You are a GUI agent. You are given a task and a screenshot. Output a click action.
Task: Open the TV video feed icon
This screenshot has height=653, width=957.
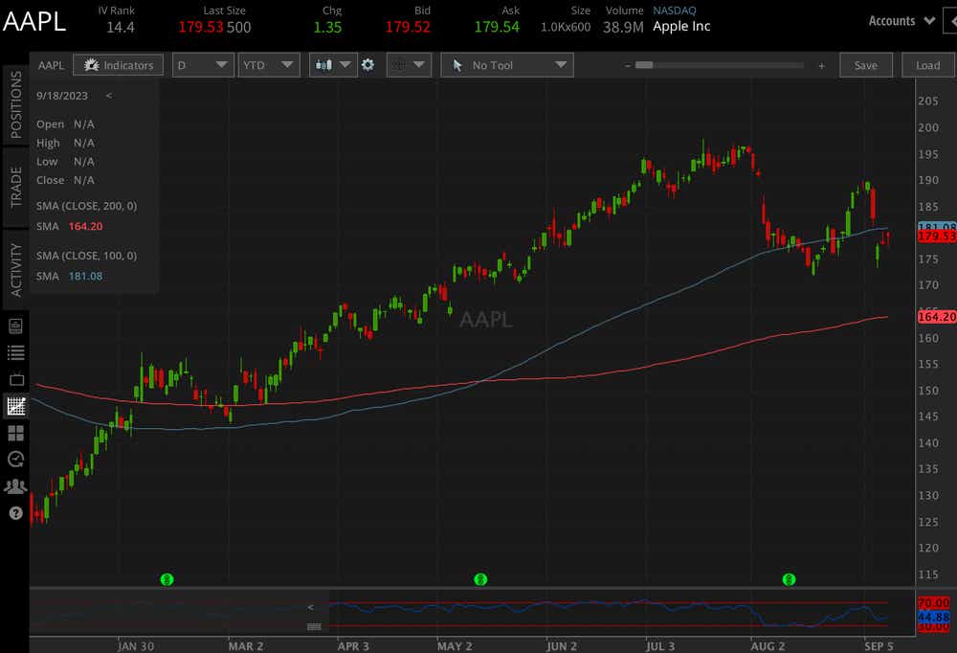16,379
